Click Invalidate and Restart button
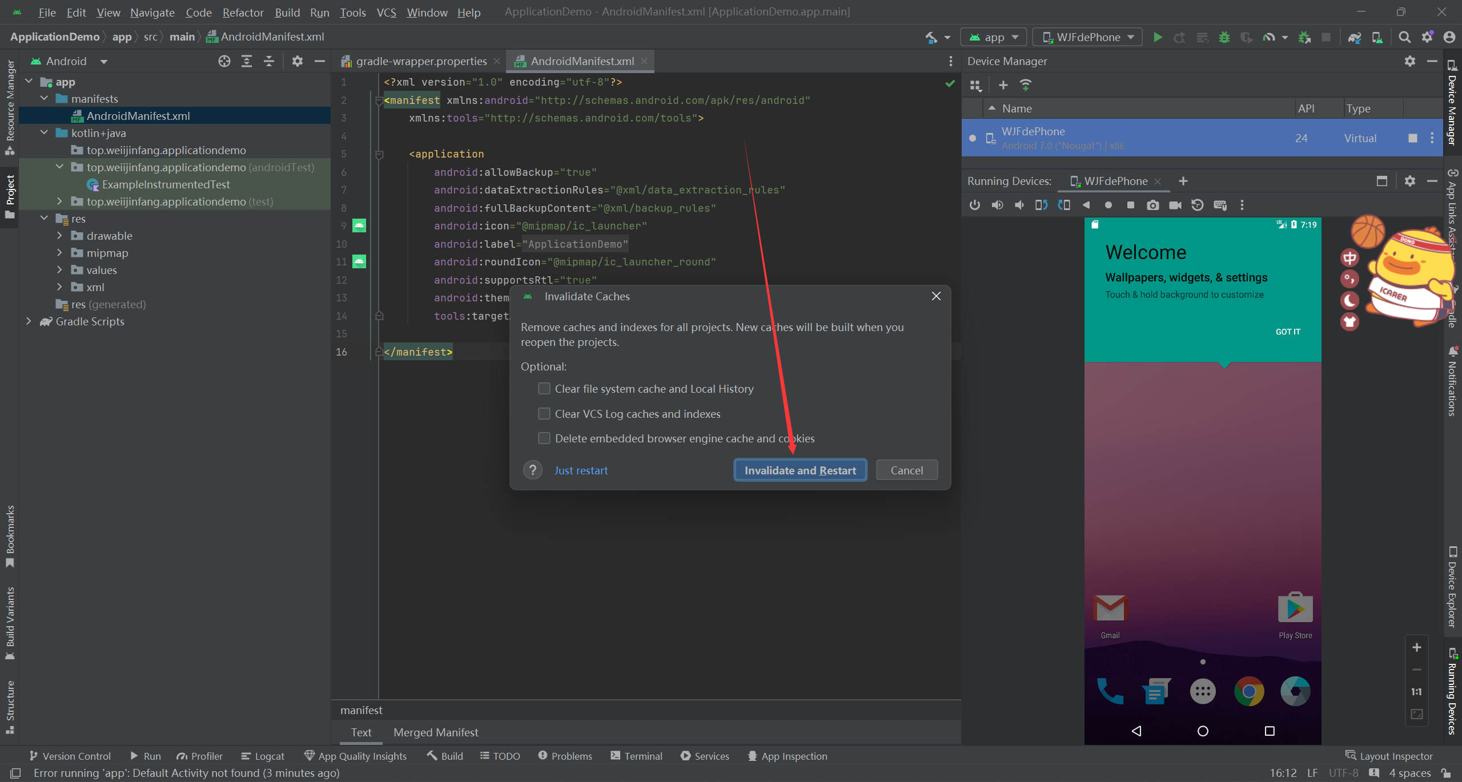The width and height of the screenshot is (1462, 782). pyautogui.click(x=800, y=470)
